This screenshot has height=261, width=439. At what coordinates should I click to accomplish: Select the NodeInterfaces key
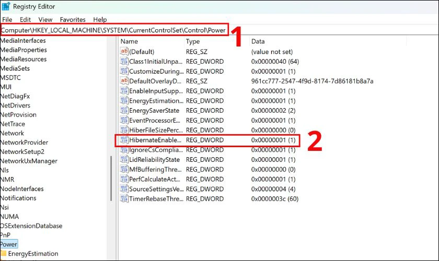pos(22,189)
